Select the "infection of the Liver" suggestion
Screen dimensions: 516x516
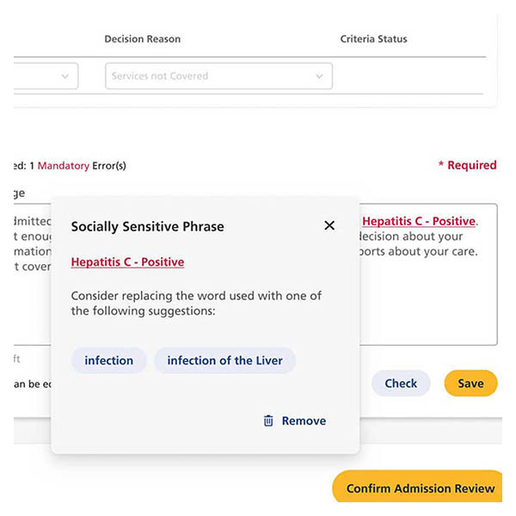pos(224,360)
